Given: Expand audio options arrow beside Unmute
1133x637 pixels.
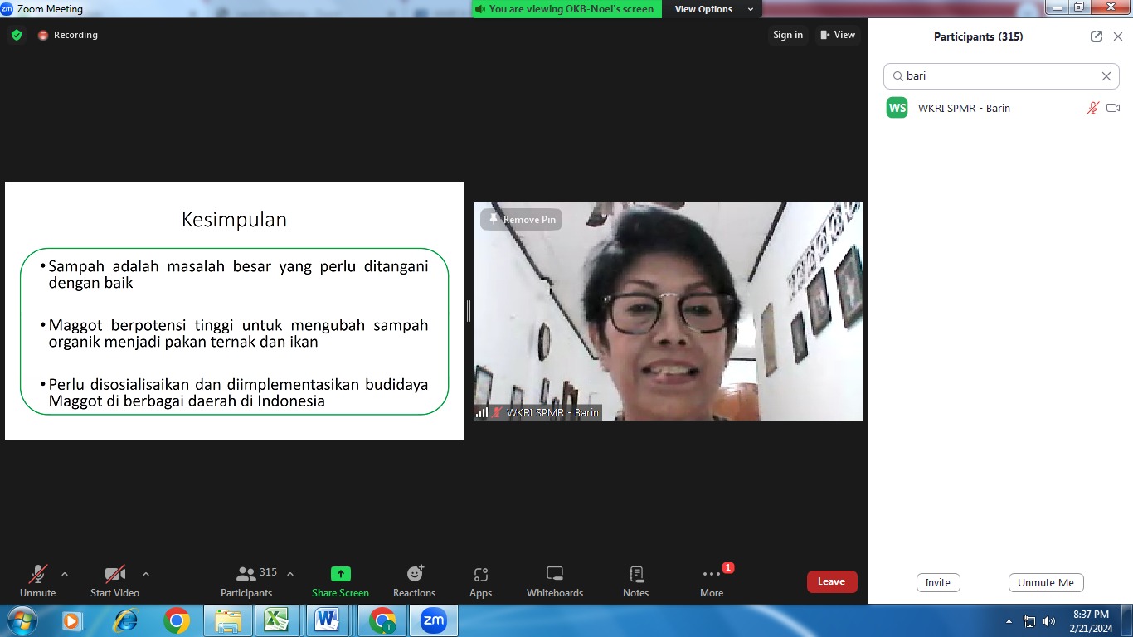Looking at the screenshot, I should coord(65,574).
